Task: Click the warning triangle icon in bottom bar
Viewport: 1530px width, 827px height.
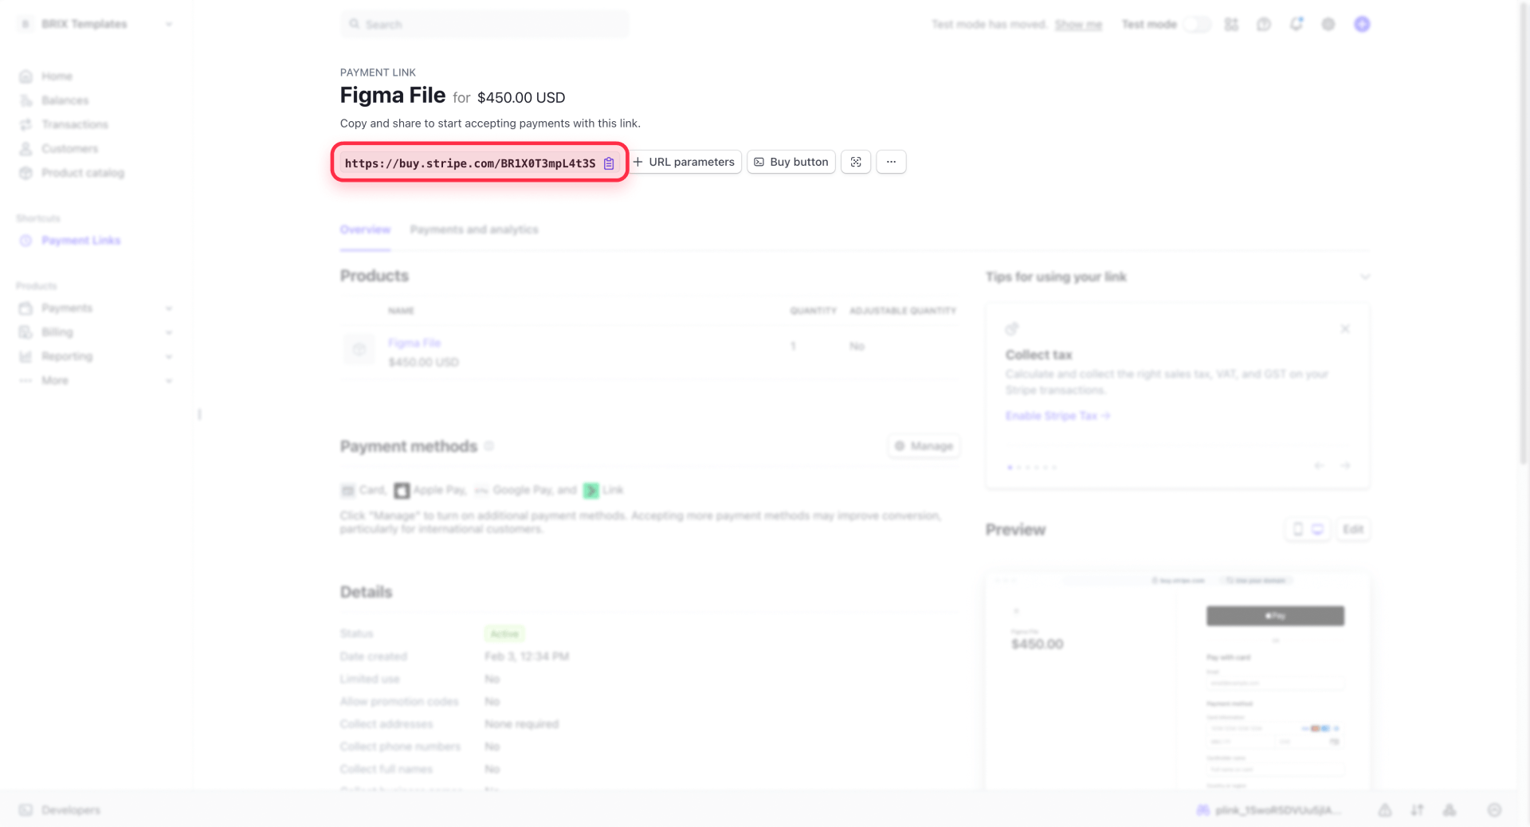Action: 1385,810
